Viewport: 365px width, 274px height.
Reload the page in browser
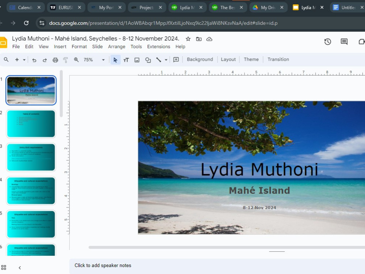click(26, 23)
